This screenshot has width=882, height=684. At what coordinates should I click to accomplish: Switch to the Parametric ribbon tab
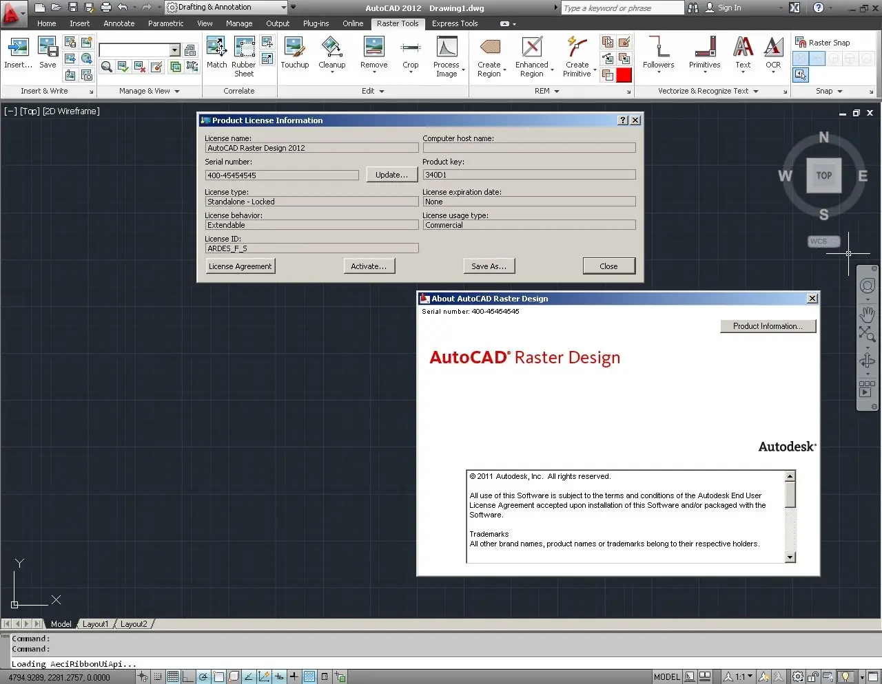point(166,23)
